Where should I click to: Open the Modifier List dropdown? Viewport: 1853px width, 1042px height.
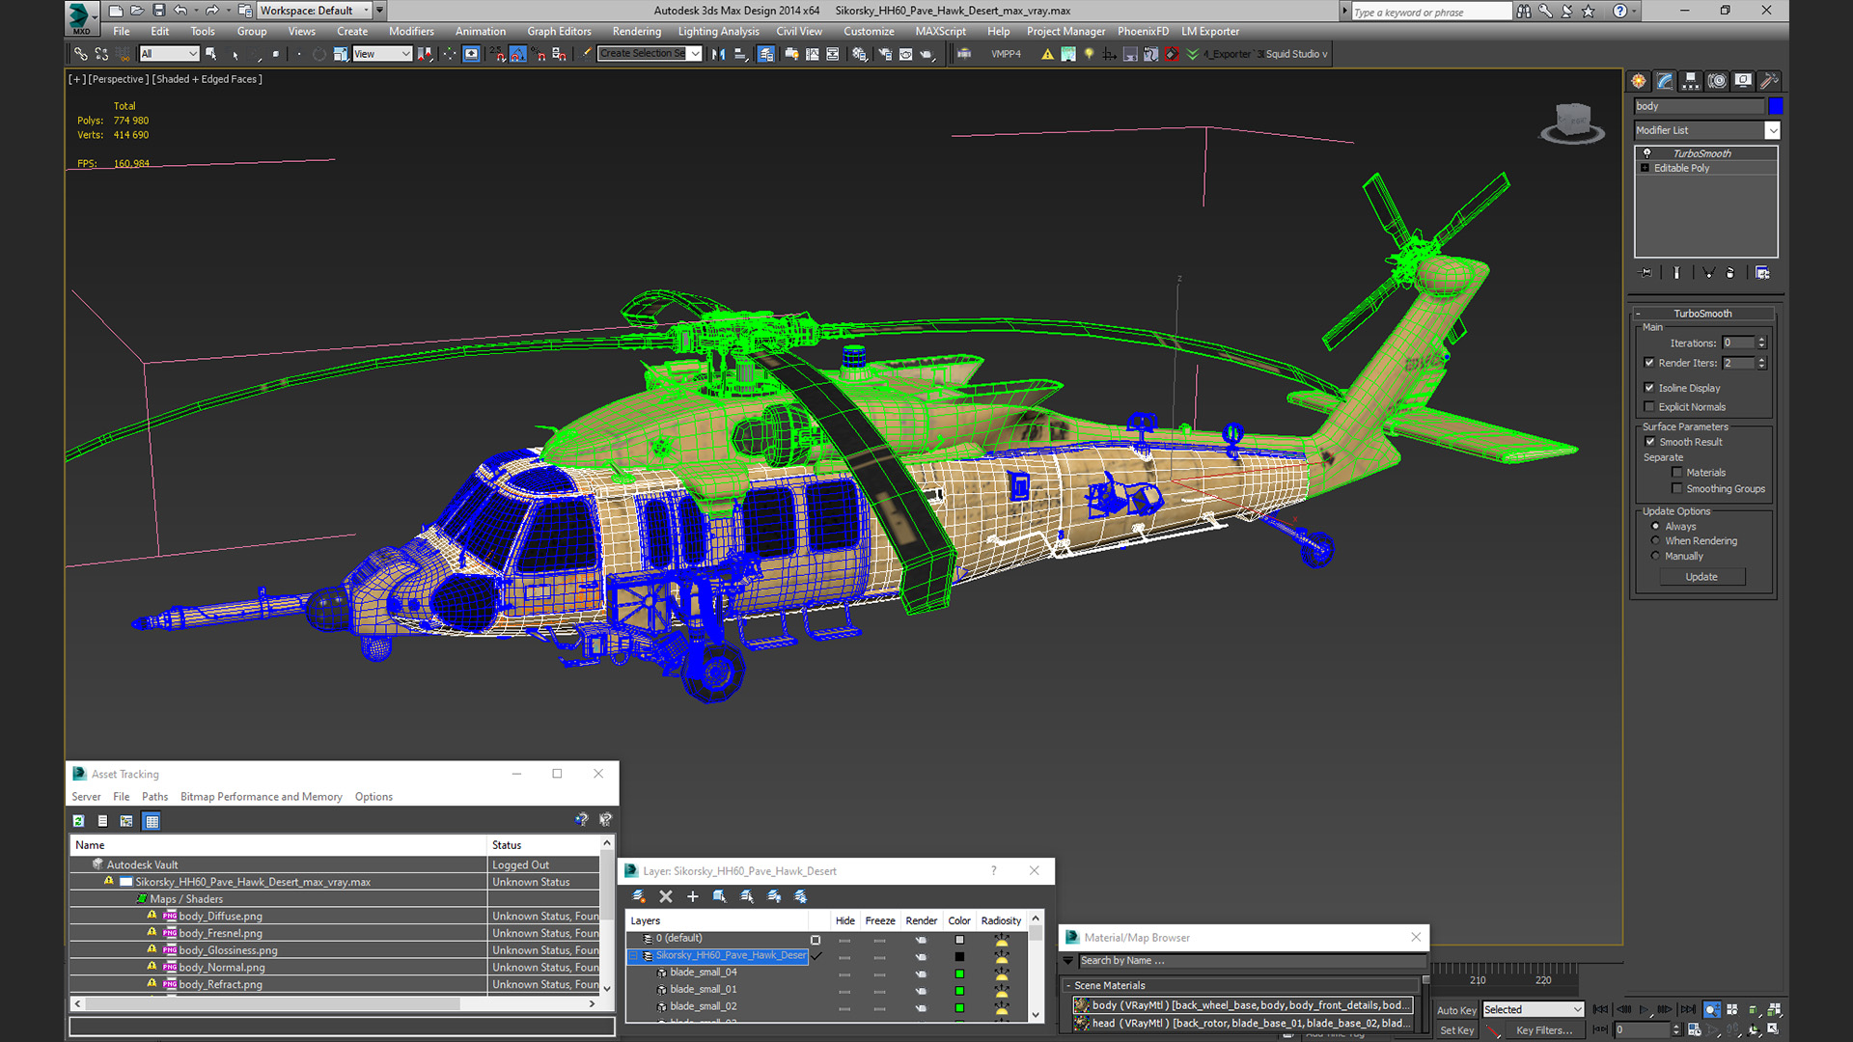pos(1706,130)
